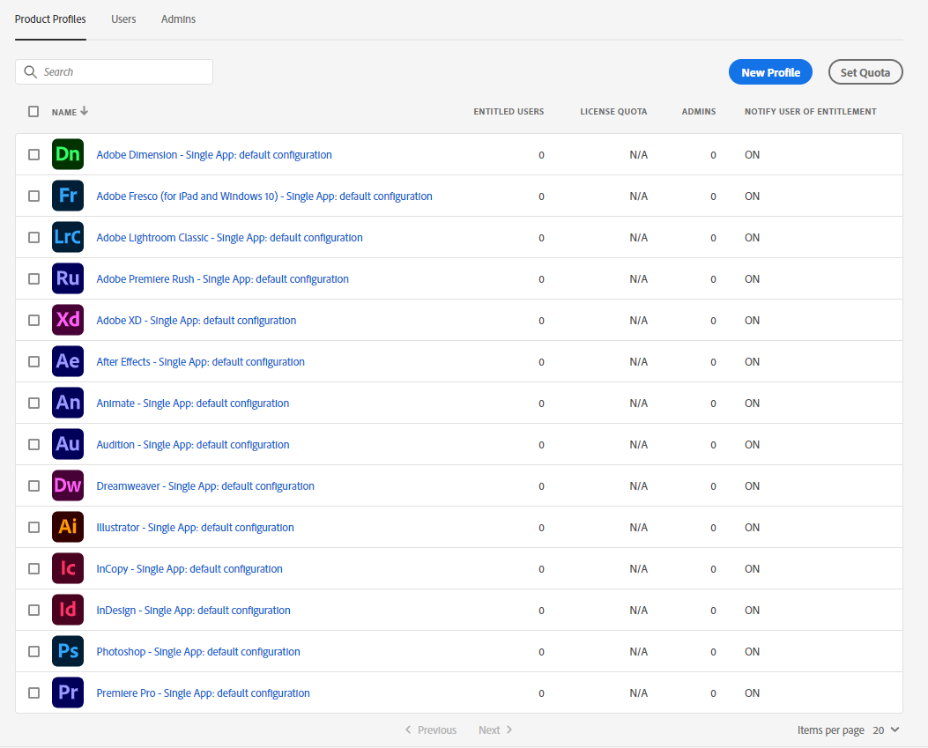
Task: Tick the select-all checkbox in header
Action: pyautogui.click(x=33, y=111)
